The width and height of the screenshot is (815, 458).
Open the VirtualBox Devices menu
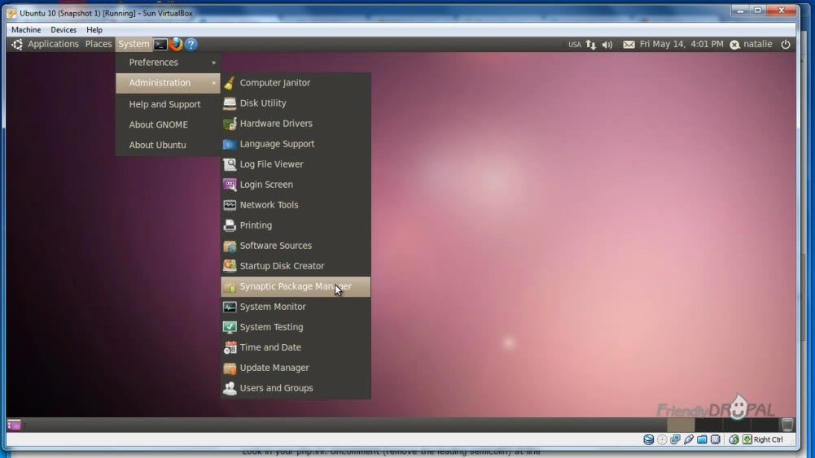pos(64,29)
